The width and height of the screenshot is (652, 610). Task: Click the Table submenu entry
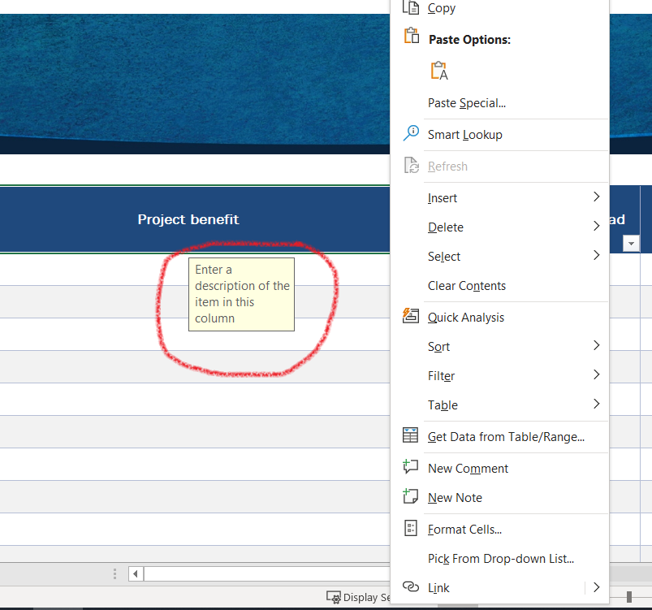(443, 405)
